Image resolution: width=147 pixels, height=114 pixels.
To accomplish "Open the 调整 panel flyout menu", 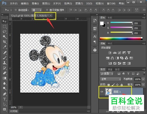I will (x=144, y=43).
